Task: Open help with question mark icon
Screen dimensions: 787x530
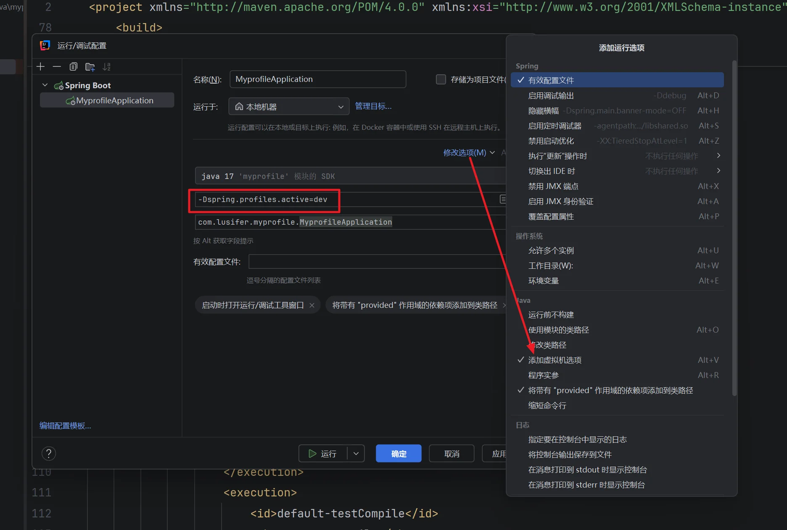Action: point(49,453)
